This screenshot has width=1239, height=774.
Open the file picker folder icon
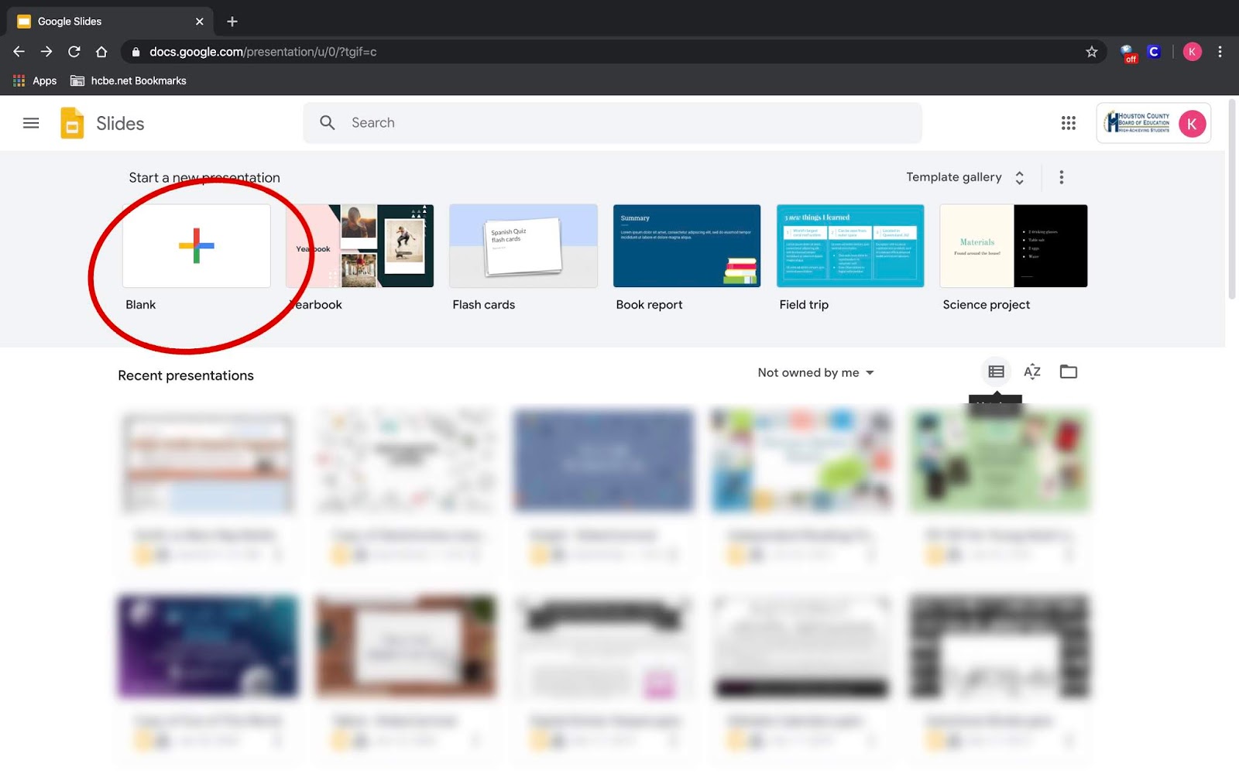point(1069,372)
